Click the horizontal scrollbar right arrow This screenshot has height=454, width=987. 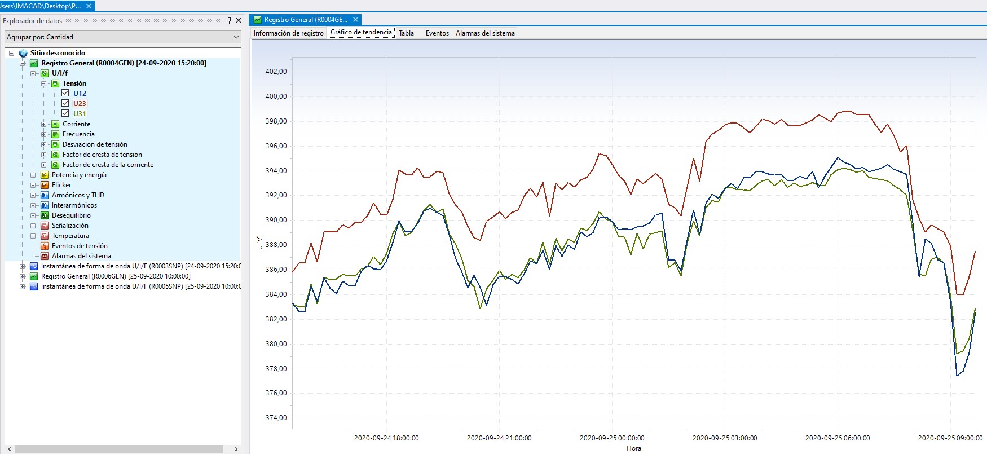pyautogui.click(x=236, y=449)
